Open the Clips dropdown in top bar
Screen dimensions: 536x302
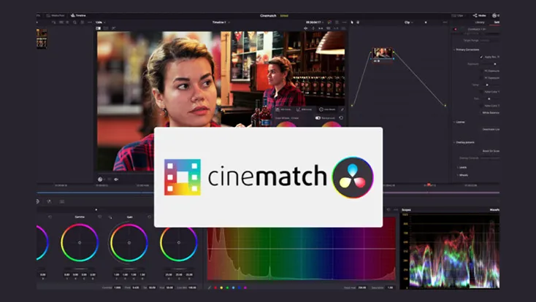pyautogui.click(x=459, y=15)
